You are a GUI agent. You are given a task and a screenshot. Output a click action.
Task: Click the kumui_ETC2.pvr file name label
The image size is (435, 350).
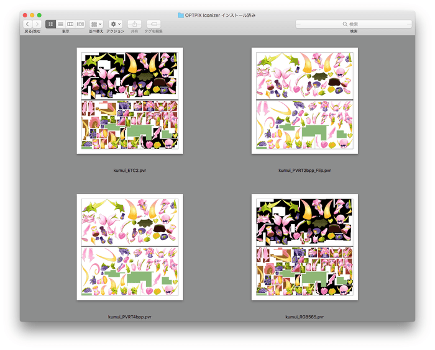[129, 169]
